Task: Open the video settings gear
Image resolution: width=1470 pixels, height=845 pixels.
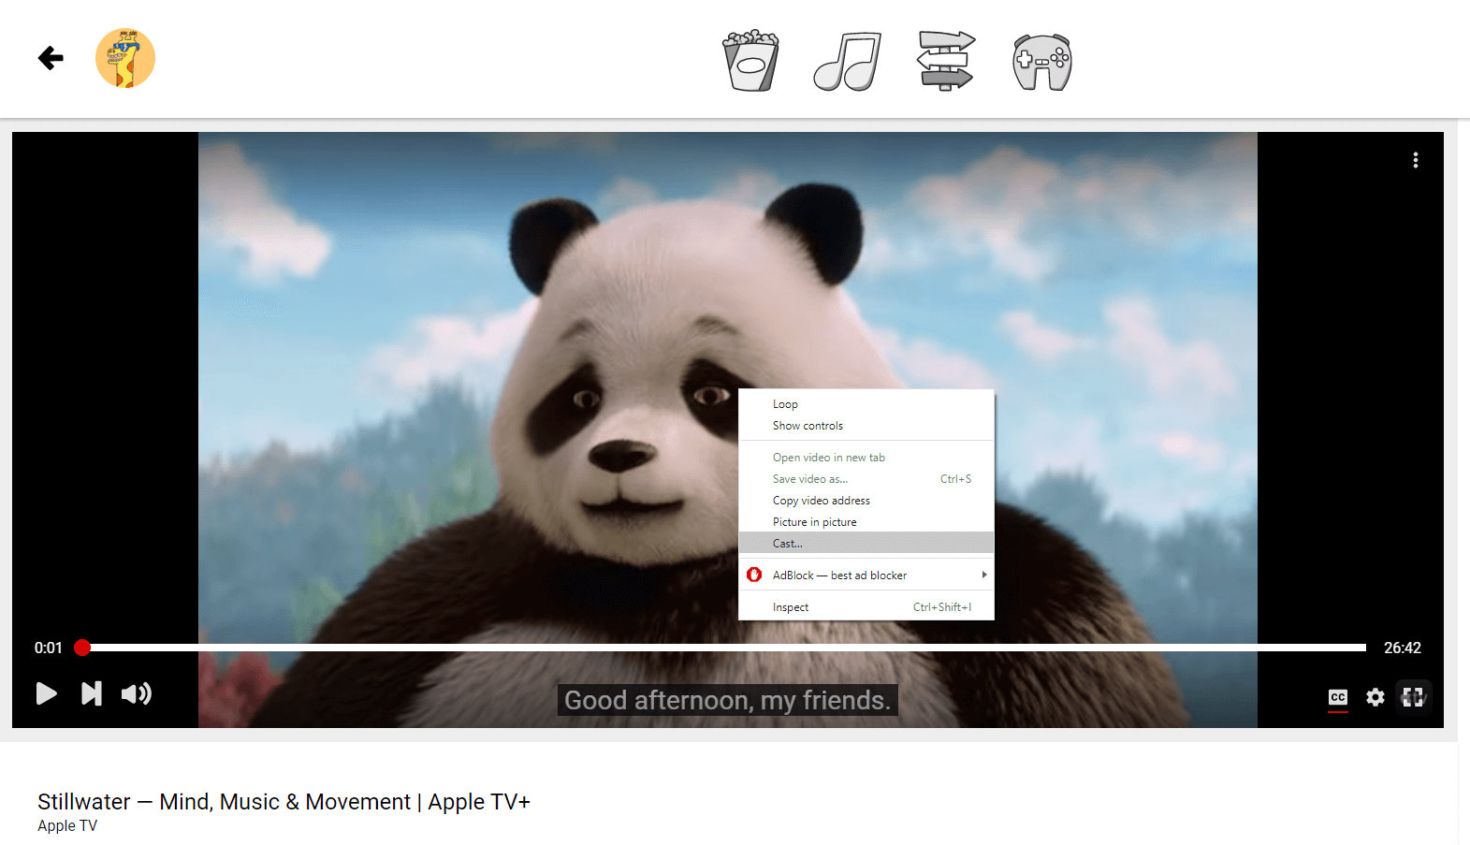Action: (x=1375, y=697)
